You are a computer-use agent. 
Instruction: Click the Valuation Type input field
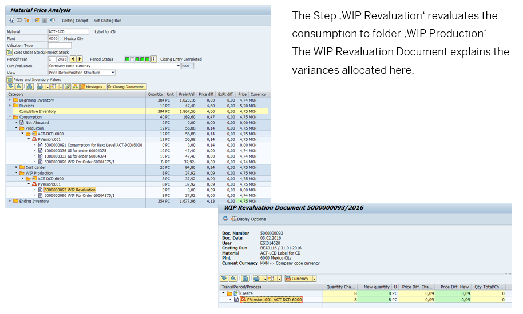pos(60,45)
